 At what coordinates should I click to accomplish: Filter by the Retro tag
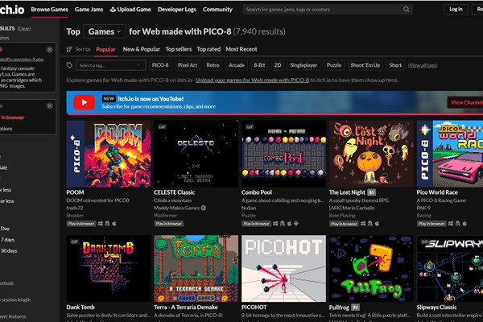click(x=213, y=65)
